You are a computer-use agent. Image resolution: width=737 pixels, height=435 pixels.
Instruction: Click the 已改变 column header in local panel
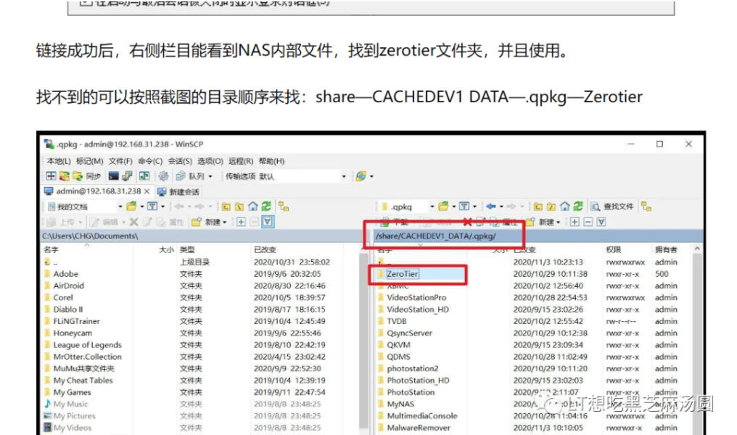pos(265,249)
